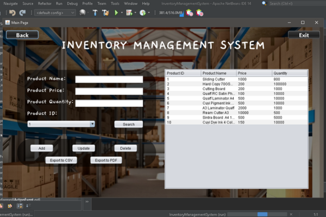The width and height of the screenshot is (326, 217).
Task: Open the Tools menu
Action: tap(115, 3)
